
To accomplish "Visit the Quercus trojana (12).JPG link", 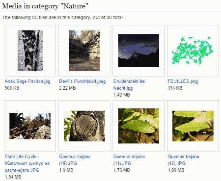I will [183, 160].
